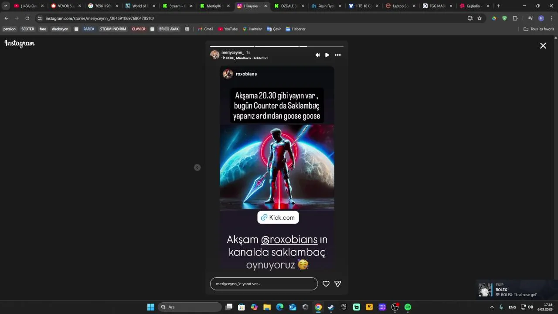Open the @roxobians mention in the story
This screenshot has width=558, height=314.
tap(289, 239)
